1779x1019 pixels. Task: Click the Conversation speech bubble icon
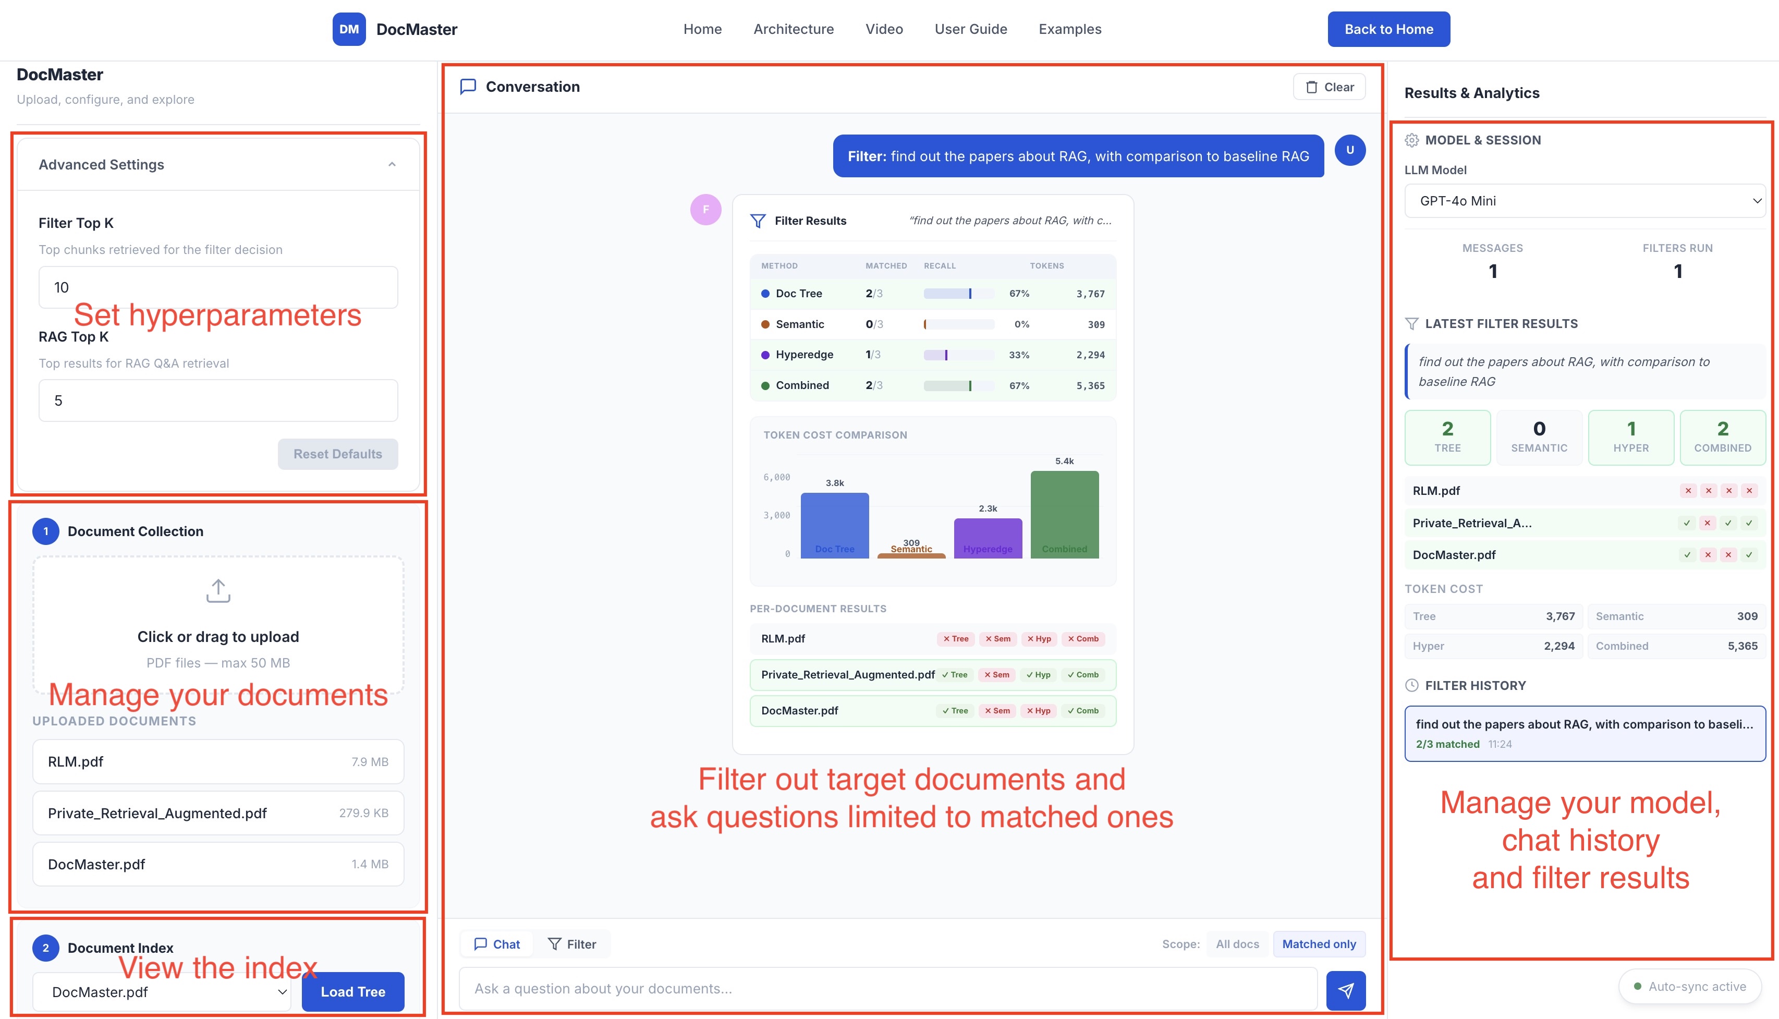coord(468,87)
